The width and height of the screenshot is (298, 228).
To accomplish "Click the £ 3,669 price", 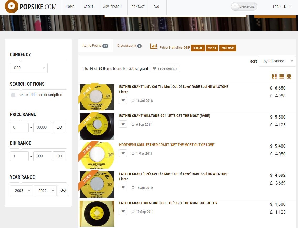I will [x=278, y=183].
